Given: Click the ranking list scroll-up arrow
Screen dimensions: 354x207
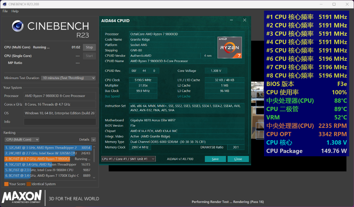Looking at the screenshot, I should [94, 147].
